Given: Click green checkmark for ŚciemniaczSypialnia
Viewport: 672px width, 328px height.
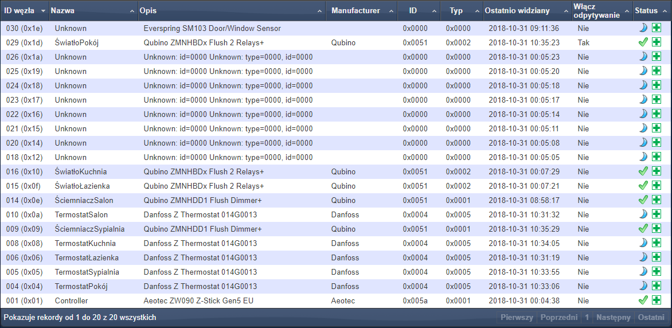Looking at the screenshot, I should tap(643, 229).
